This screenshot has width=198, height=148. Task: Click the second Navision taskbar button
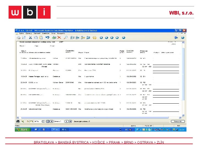[x=64, y=129]
